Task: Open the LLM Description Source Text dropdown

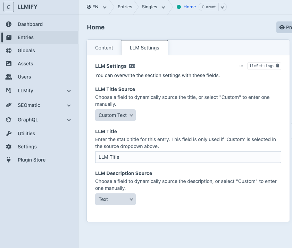Action: coord(116,199)
